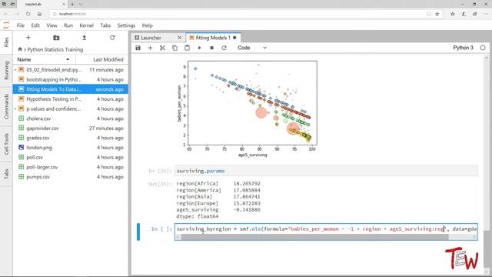
Task: Select bootstrapping In Python notebook file
Action: pos(71,79)
